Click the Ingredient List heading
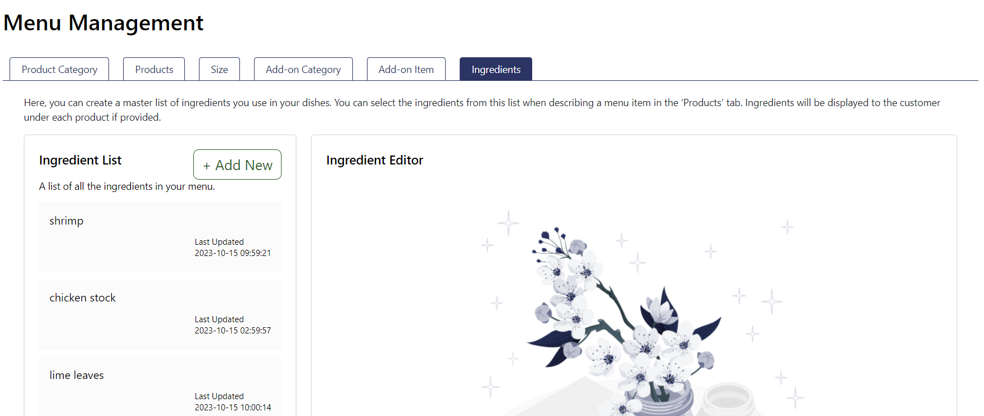984x416 pixels. [x=80, y=160]
